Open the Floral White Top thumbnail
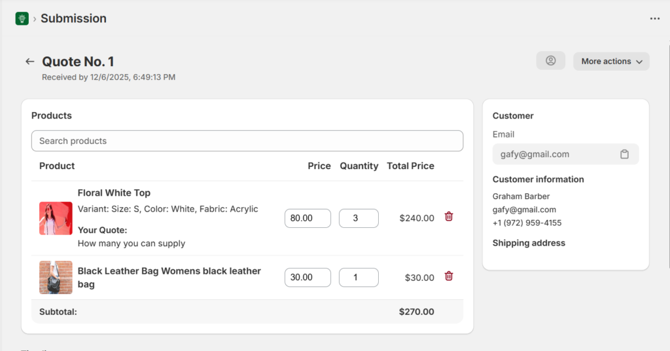 [56, 218]
